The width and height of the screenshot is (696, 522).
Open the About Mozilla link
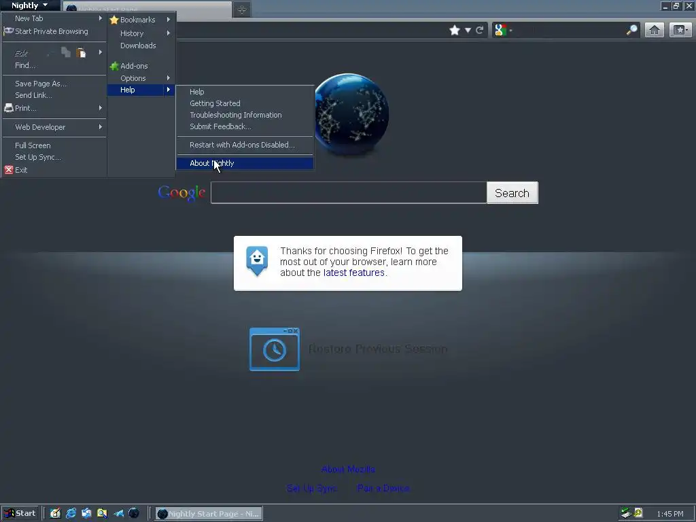pos(348,469)
